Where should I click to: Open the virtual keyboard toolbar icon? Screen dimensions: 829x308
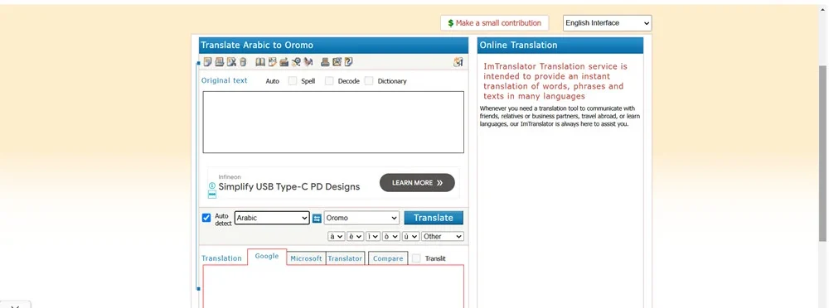pos(284,62)
